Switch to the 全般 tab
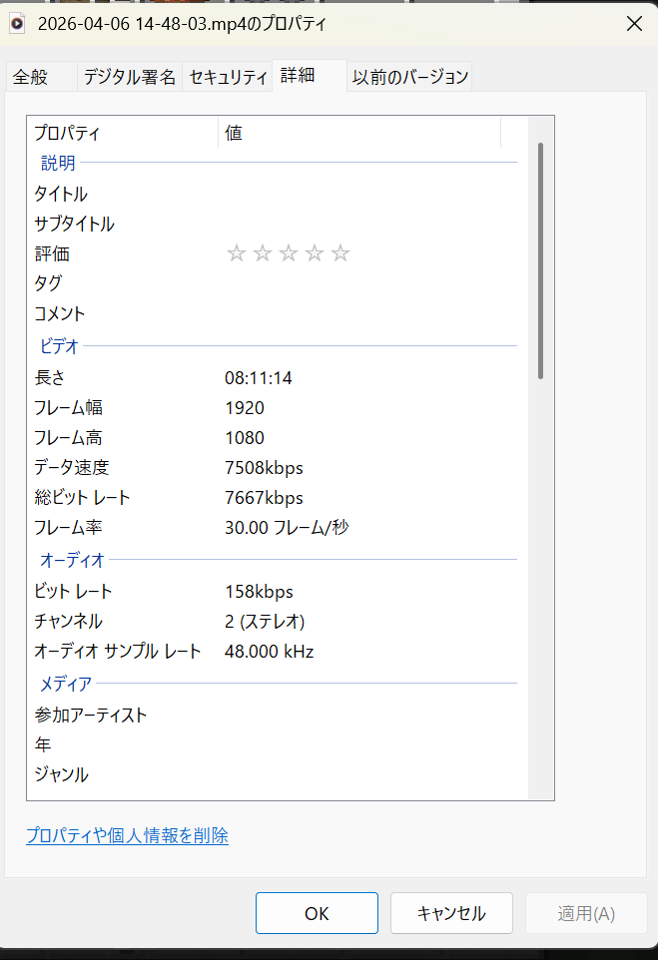Image resolution: width=658 pixels, height=960 pixels. [x=41, y=77]
